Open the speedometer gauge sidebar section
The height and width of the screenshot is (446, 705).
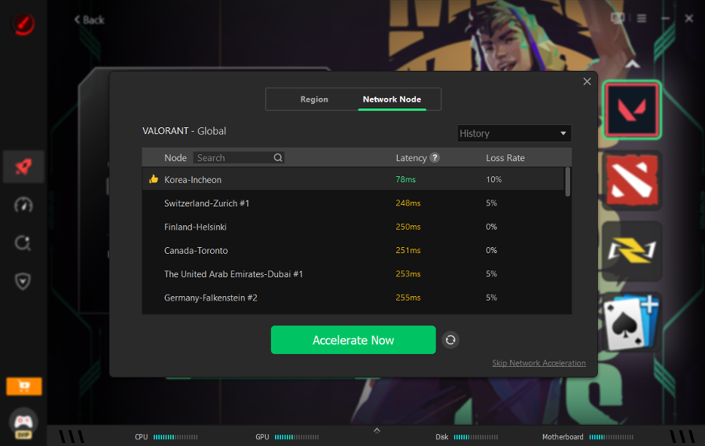(23, 205)
